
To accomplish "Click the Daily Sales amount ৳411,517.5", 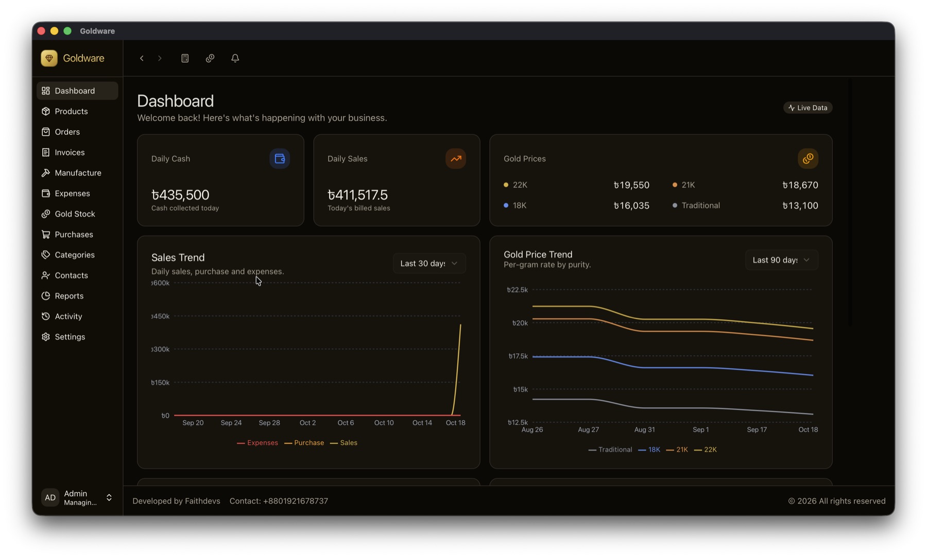I will coord(357,195).
